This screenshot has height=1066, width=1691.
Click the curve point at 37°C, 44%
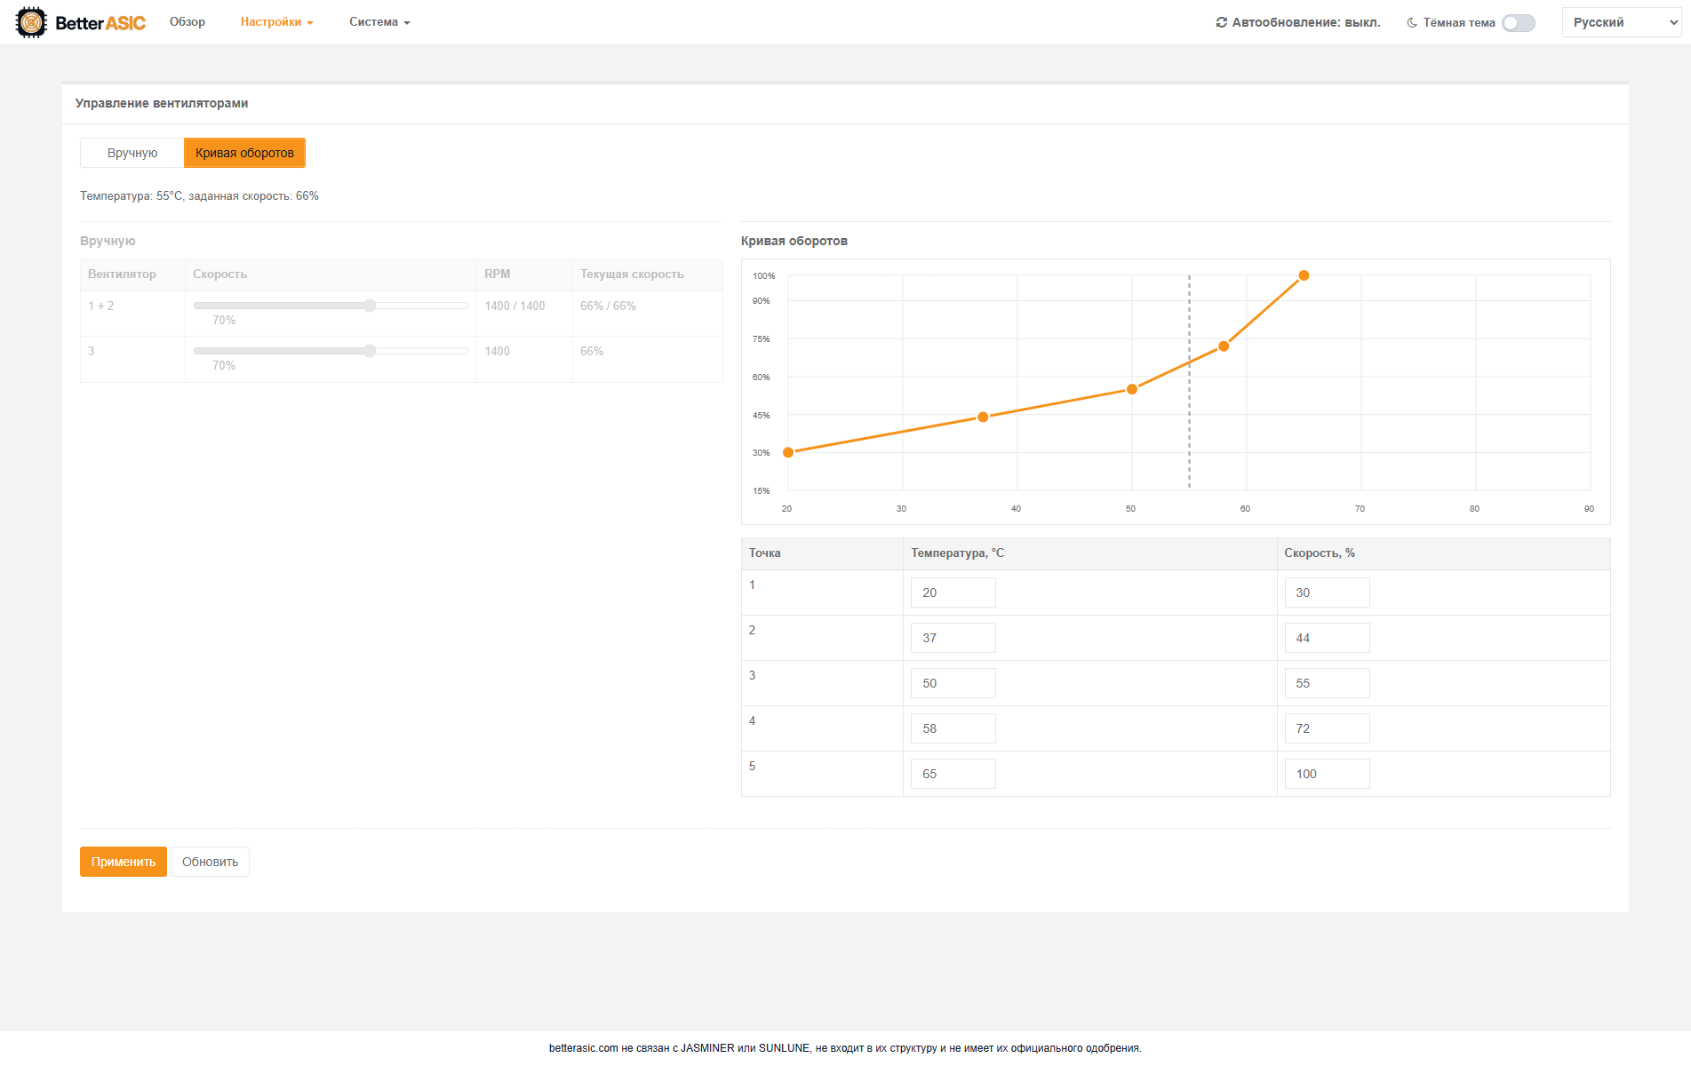(x=983, y=417)
